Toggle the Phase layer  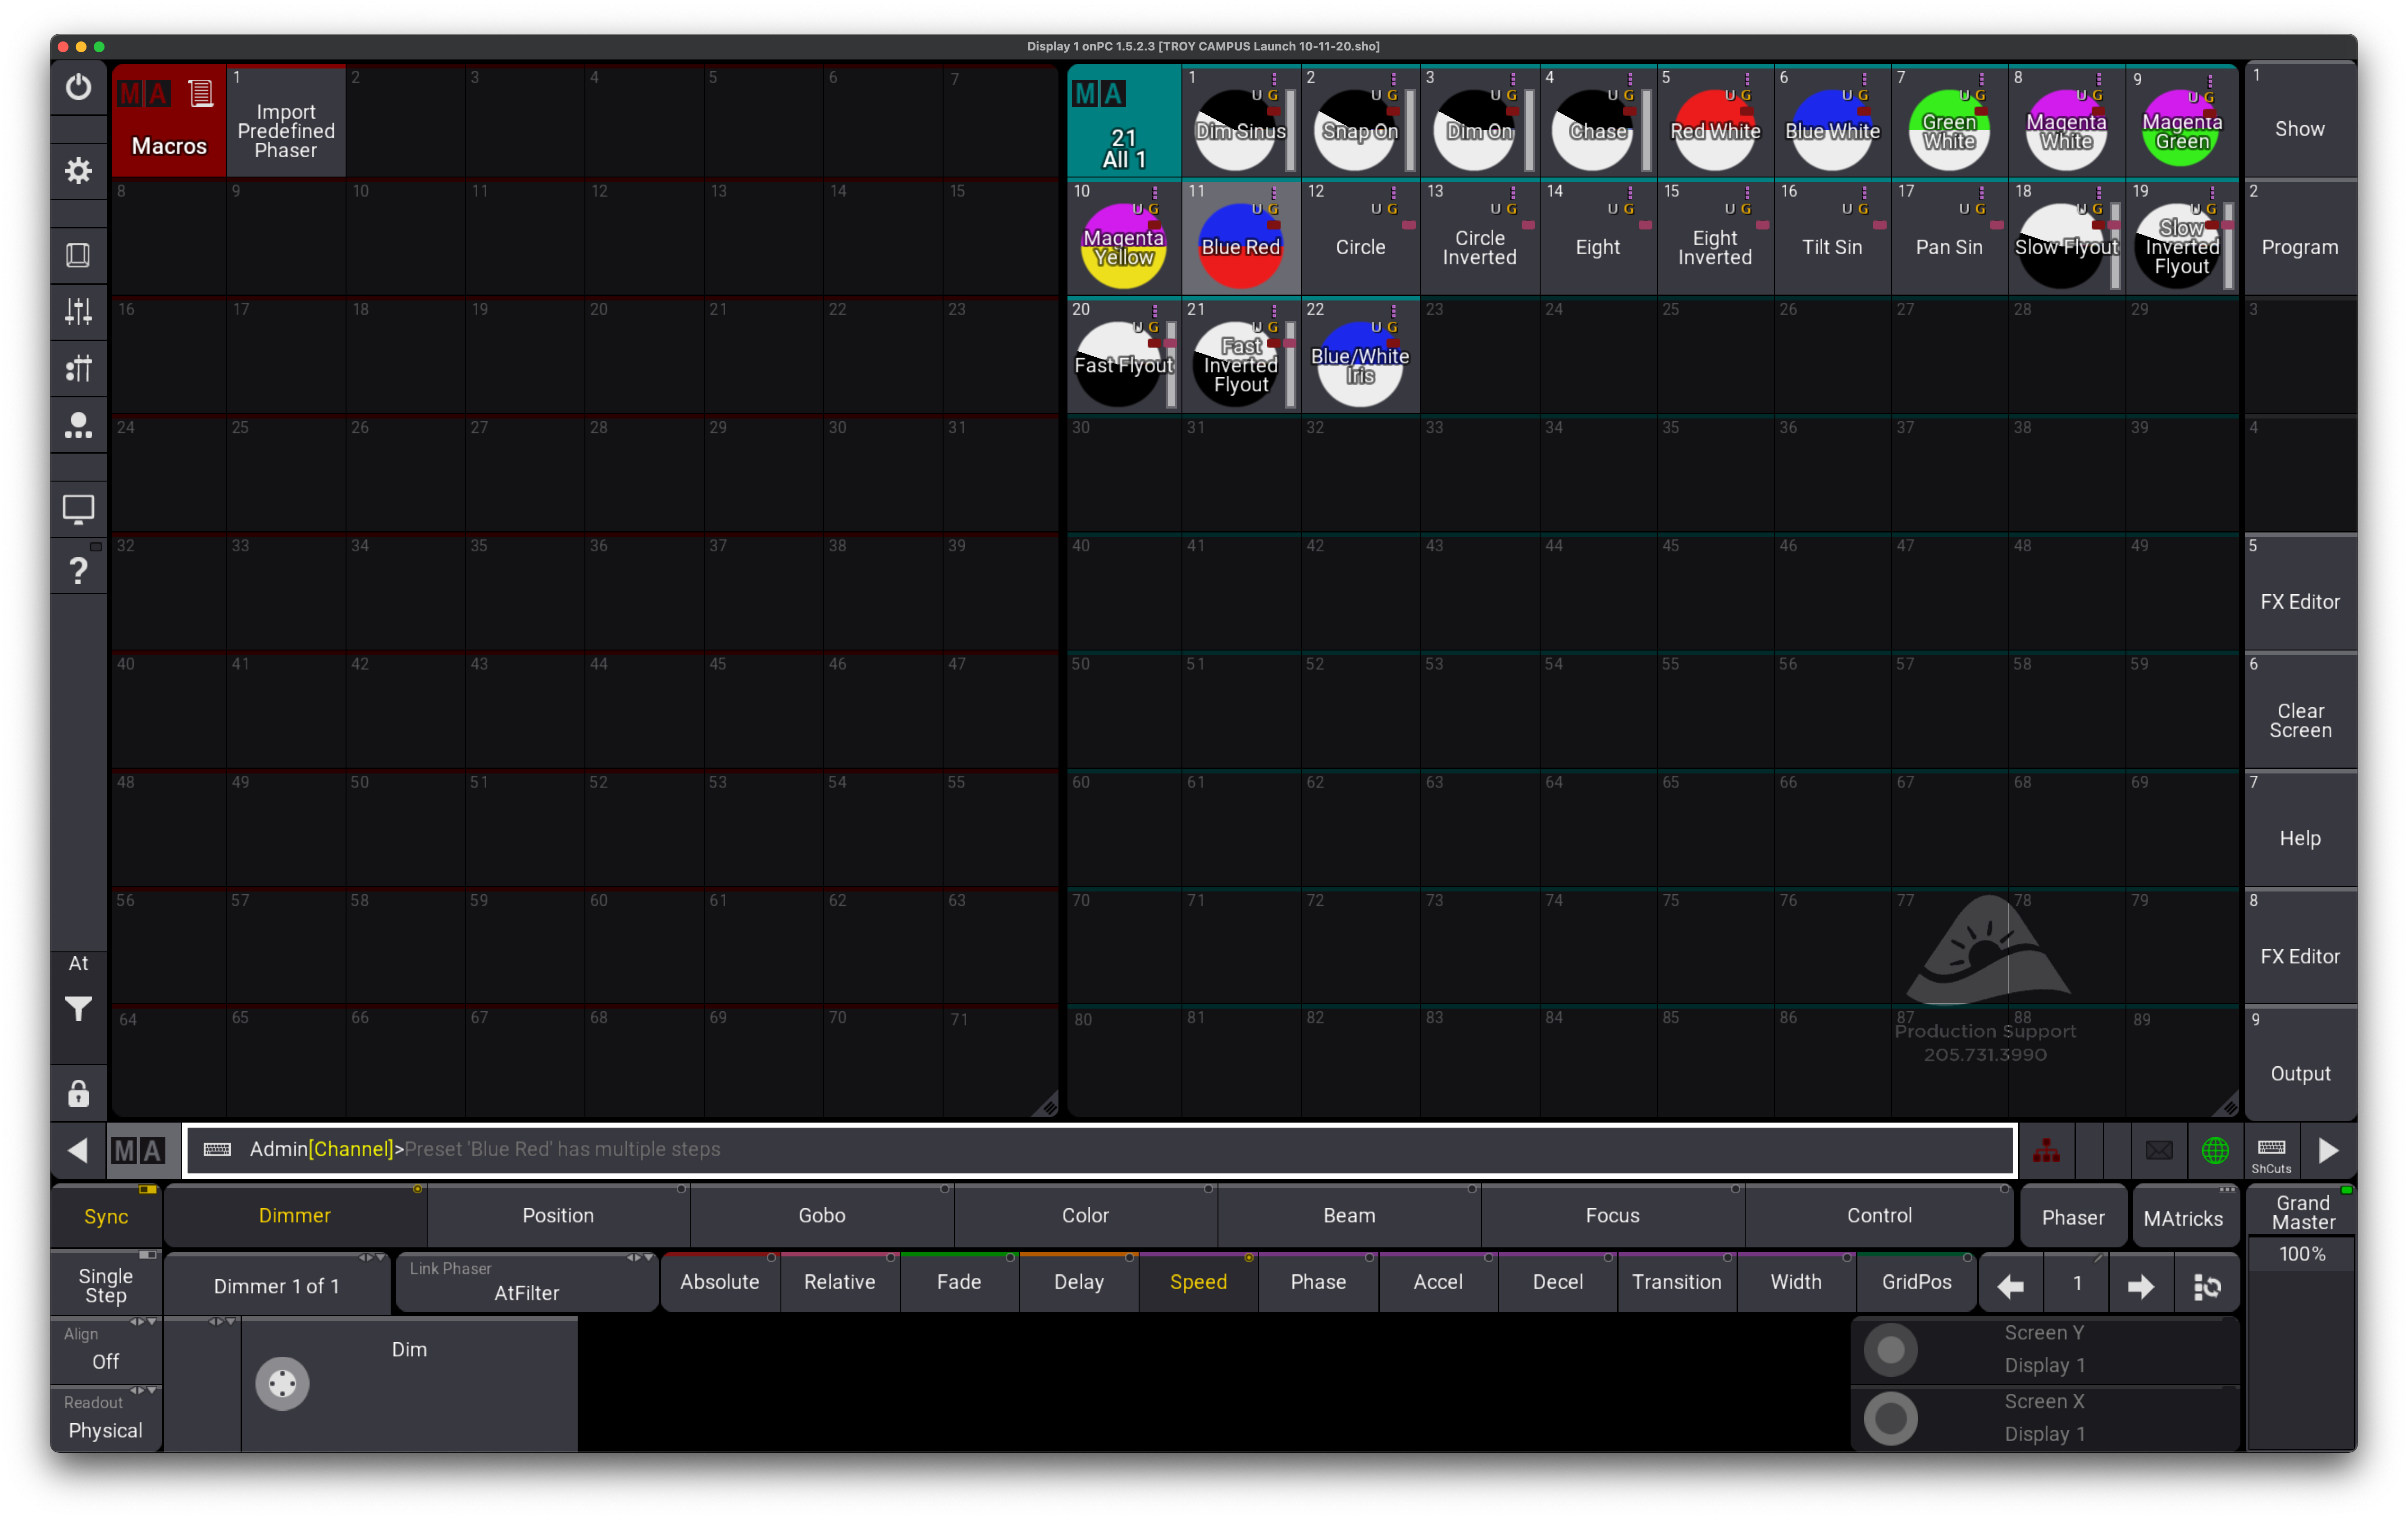(x=1318, y=1282)
